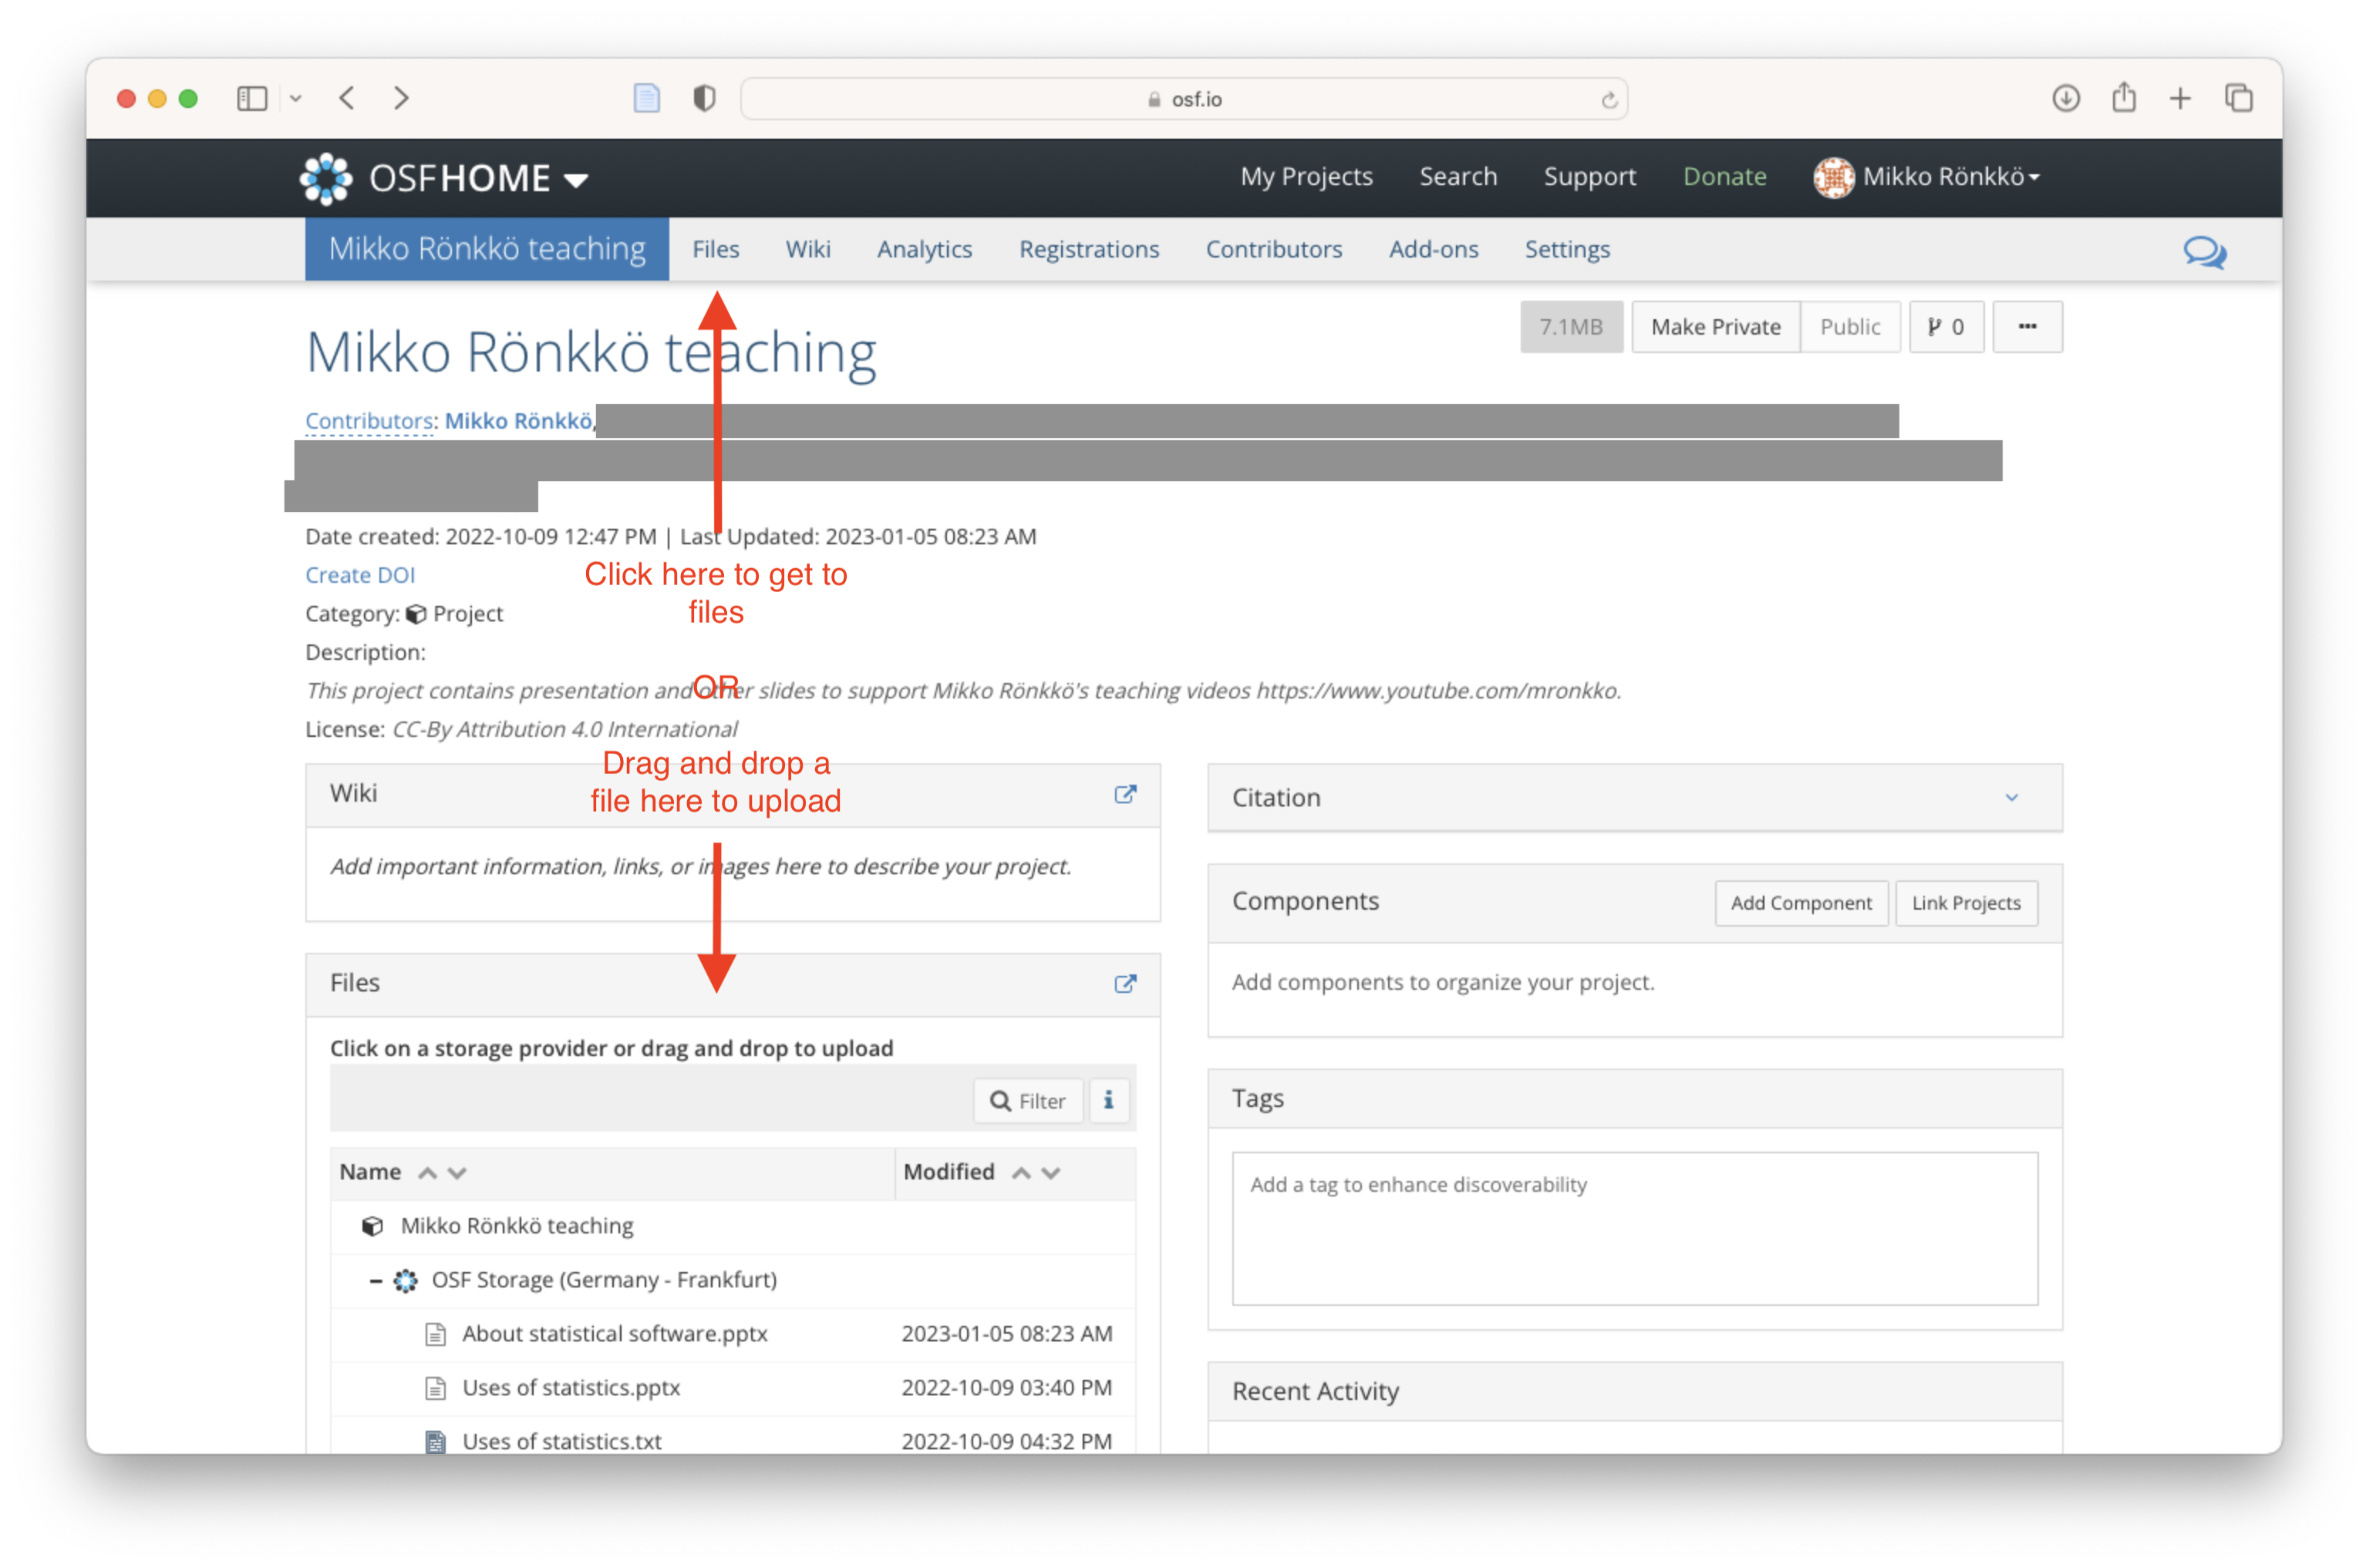Click the Add Component button

(x=1801, y=903)
